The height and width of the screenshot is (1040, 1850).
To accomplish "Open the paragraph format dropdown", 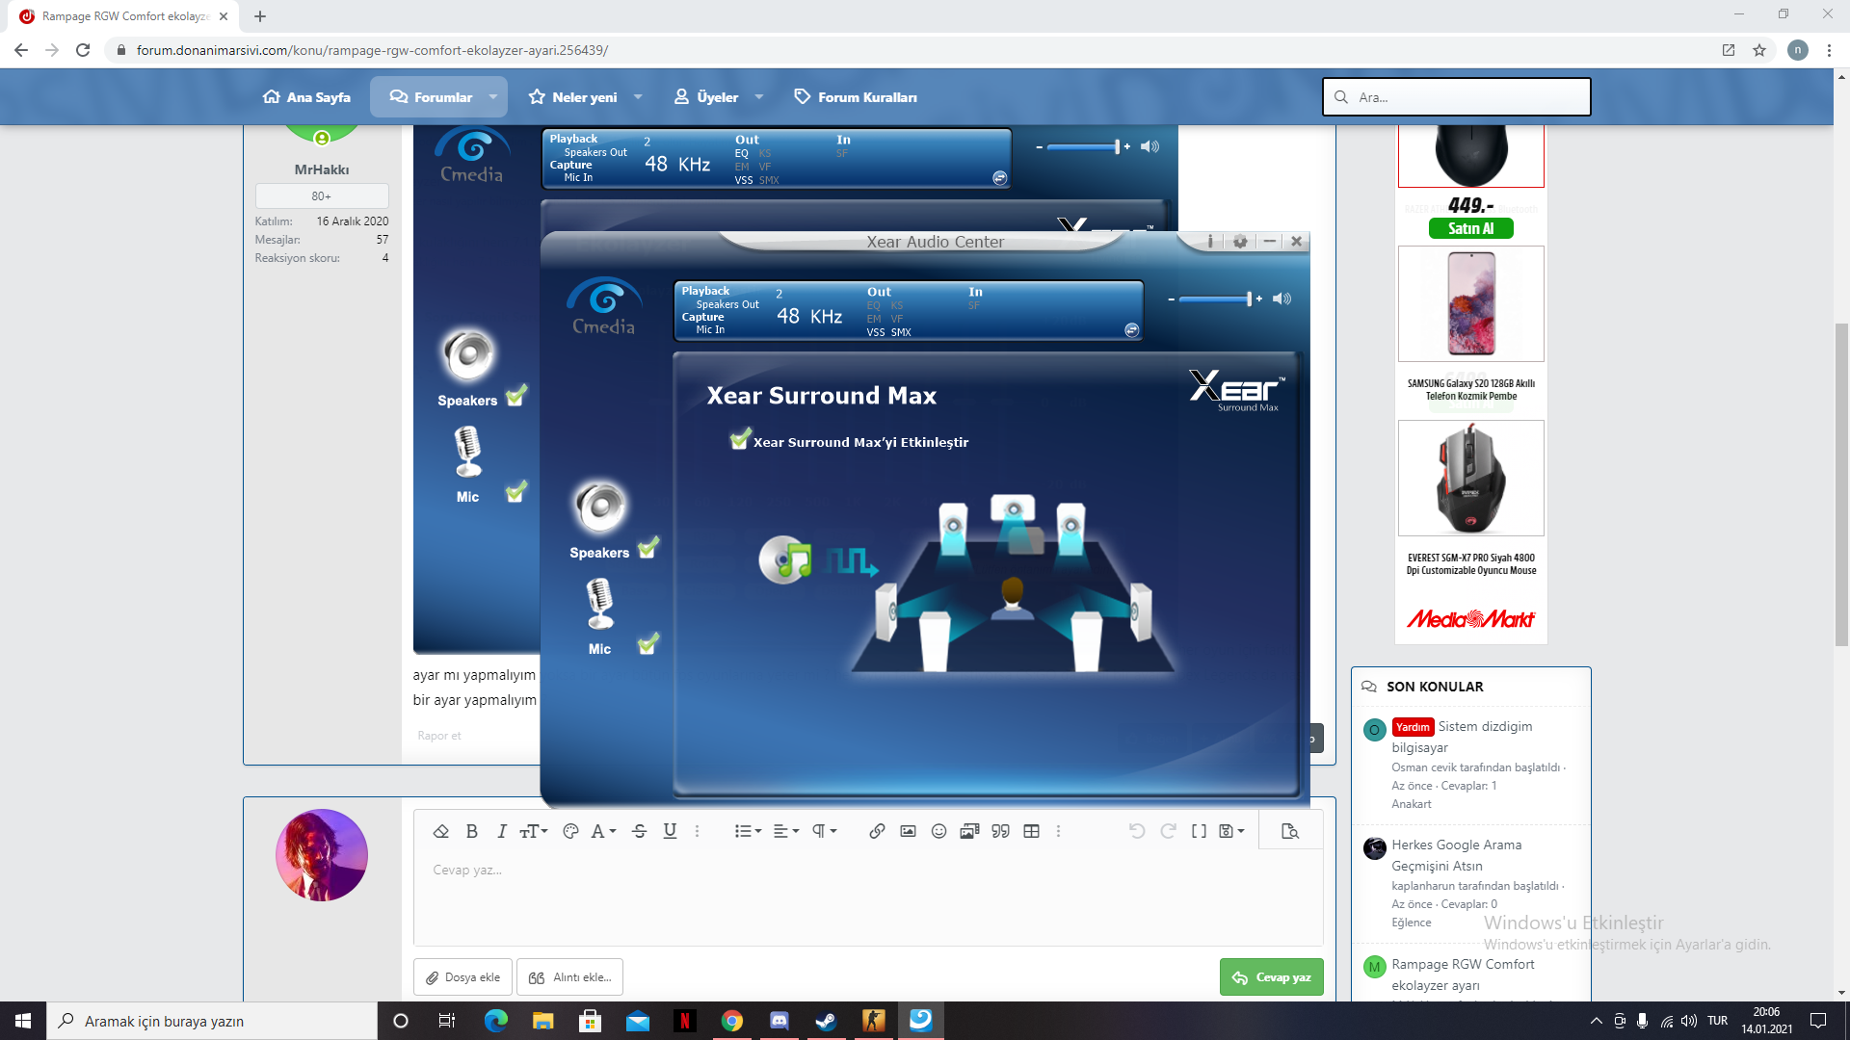I will click(x=824, y=831).
